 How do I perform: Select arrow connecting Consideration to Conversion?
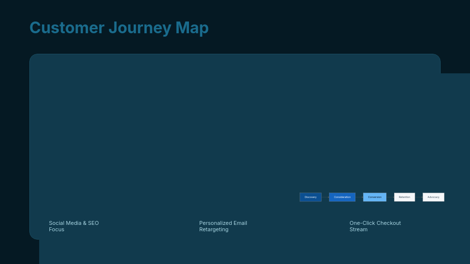click(359, 197)
